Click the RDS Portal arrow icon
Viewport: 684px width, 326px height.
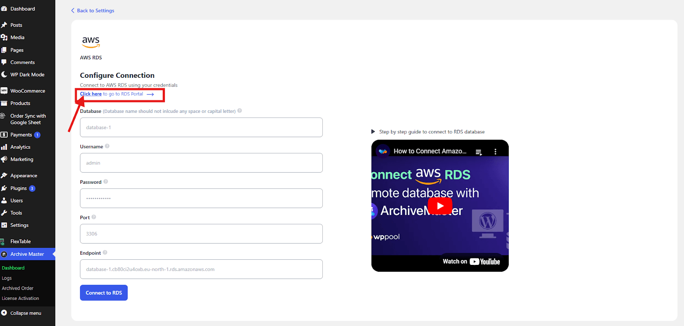(x=150, y=94)
